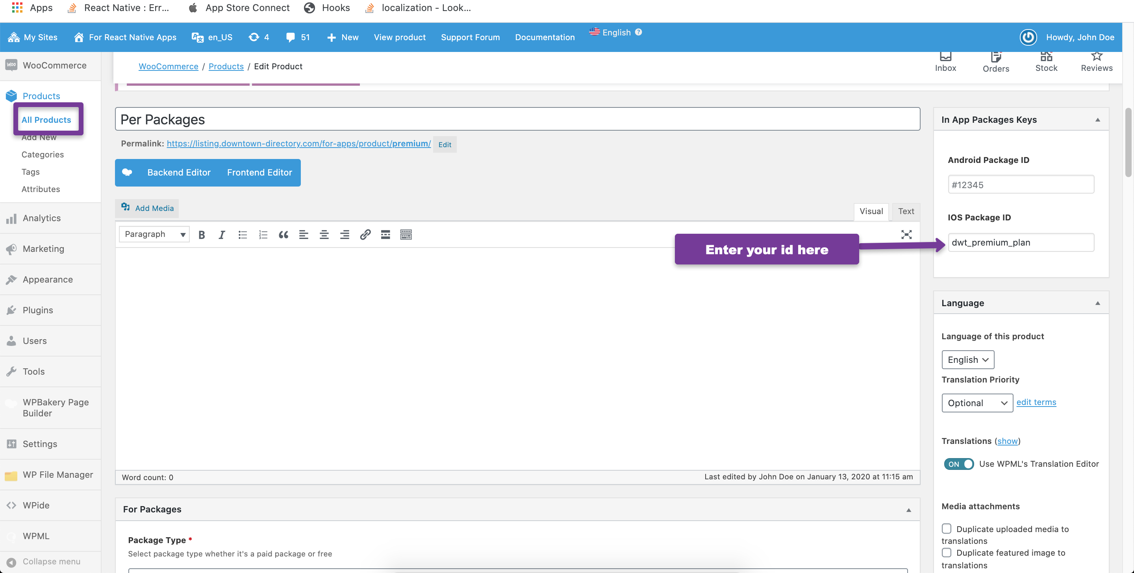This screenshot has width=1134, height=573.
Task: Open Appearance sidebar menu
Action: (51, 280)
